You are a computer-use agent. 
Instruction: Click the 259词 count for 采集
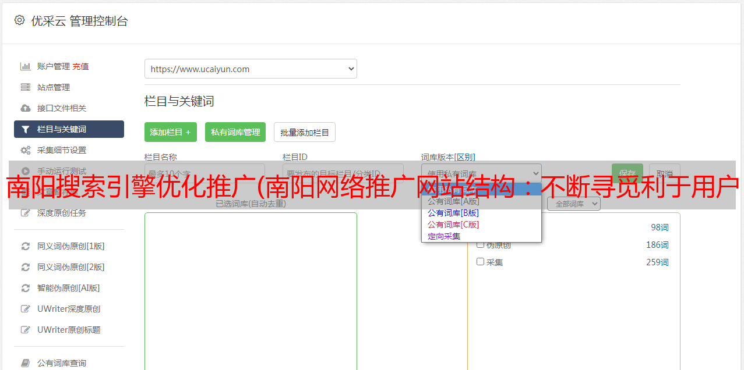pyautogui.click(x=657, y=262)
